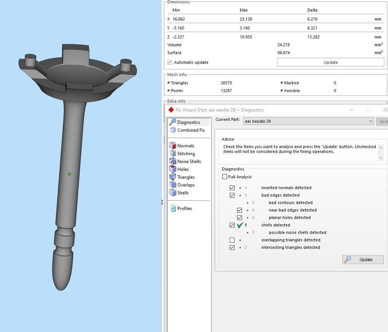Click the Normals cube icon
This screenshot has height=332, width=388.
173,145
